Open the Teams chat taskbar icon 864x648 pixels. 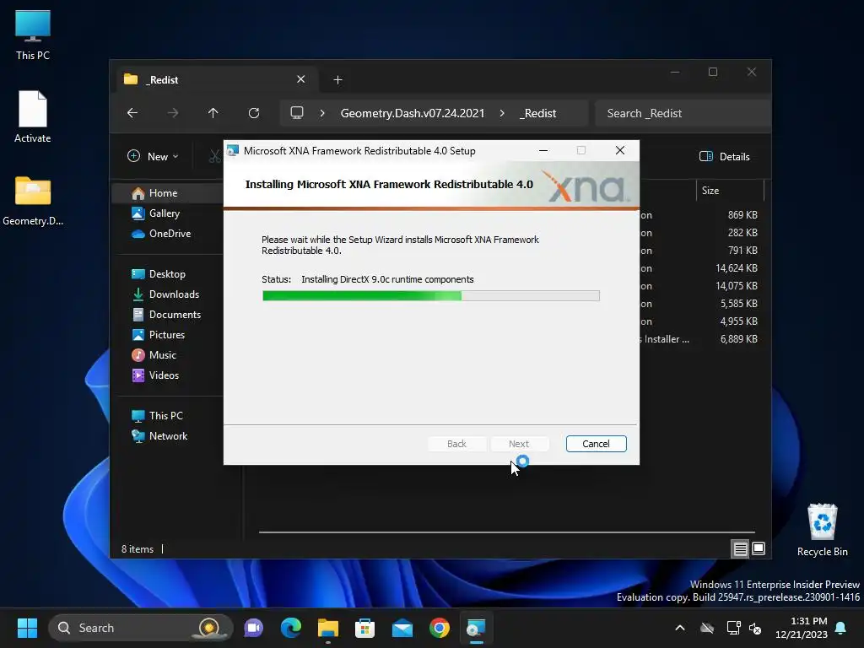tap(253, 628)
